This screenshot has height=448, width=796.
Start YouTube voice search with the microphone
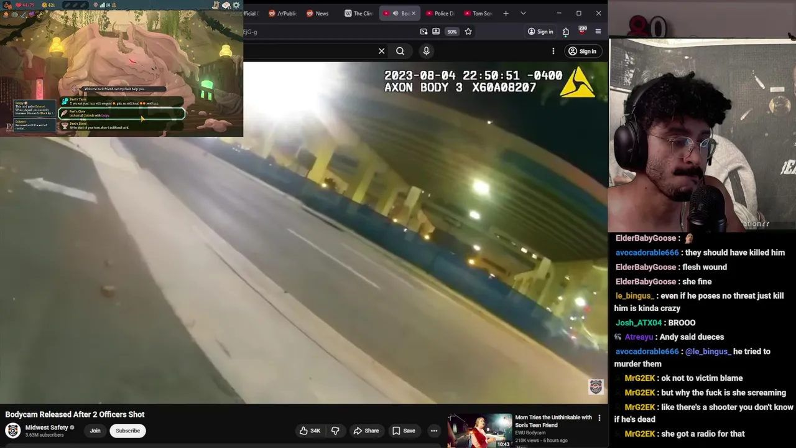point(426,51)
